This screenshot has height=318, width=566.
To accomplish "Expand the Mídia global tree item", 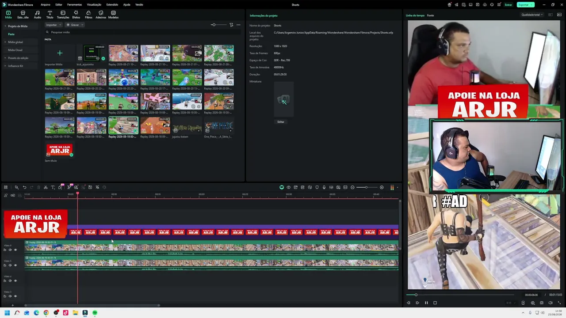I will tap(5, 42).
